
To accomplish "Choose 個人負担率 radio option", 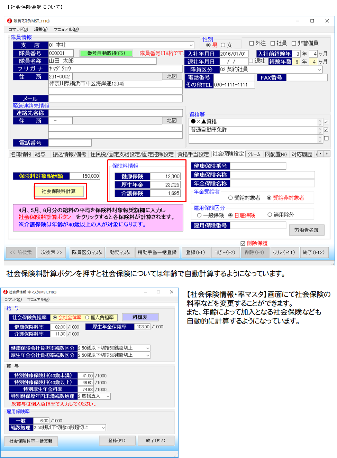I will coord(87,318).
